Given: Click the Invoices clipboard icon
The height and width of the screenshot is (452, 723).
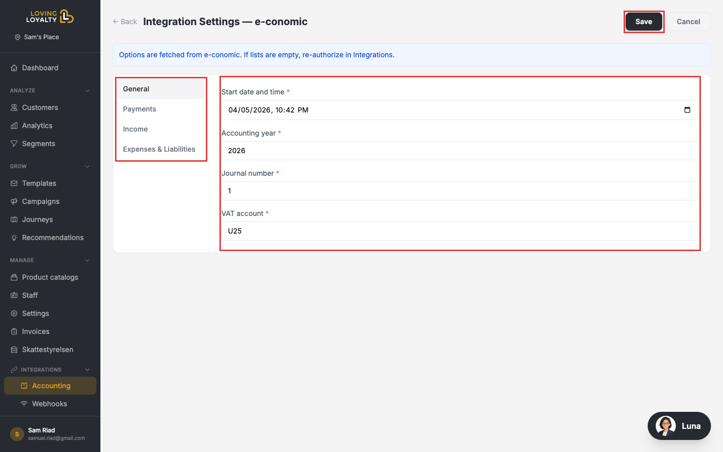Looking at the screenshot, I should pos(14,331).
